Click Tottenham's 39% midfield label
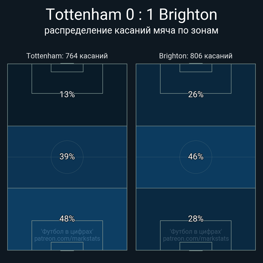The height and width of the screenshot is (263, 263). pyautogui.click(x=67, y=157)
